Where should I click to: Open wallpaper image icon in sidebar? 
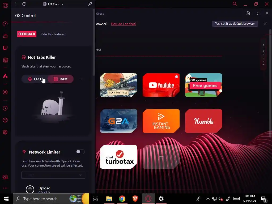(5, 177)
